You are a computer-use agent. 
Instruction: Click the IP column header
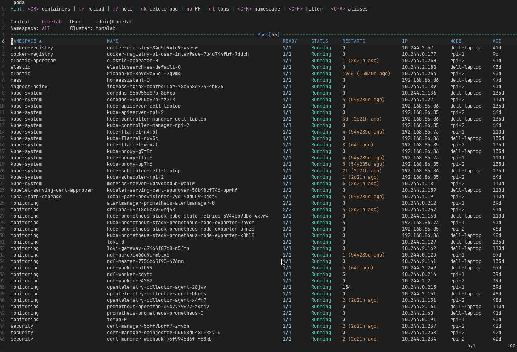pyautogui.click(x=405, y=41)
